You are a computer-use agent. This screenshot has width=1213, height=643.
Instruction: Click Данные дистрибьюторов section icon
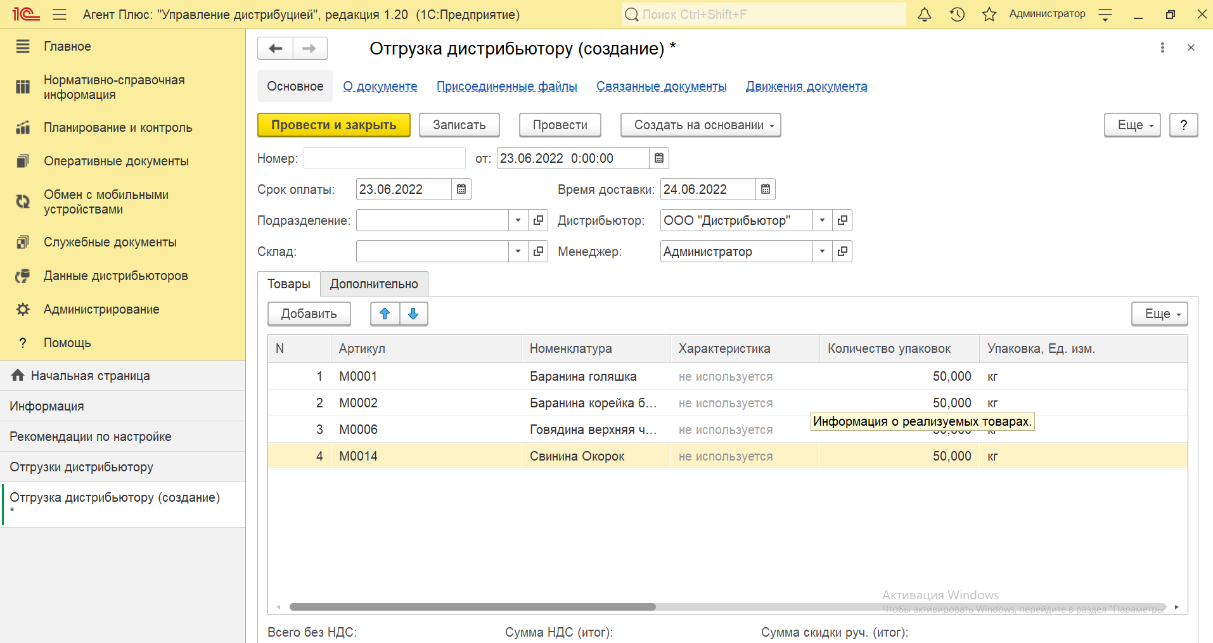click(23, 276)
